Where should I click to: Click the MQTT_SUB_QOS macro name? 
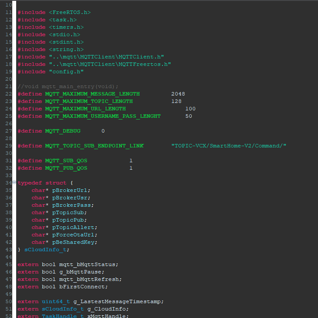66,161
